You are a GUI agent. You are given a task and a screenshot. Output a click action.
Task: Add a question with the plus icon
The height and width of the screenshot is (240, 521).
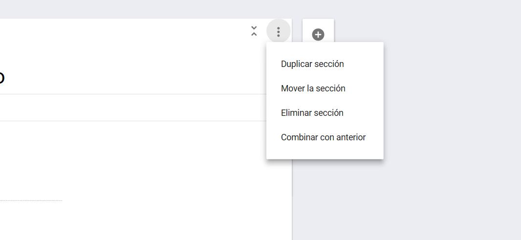318,35
